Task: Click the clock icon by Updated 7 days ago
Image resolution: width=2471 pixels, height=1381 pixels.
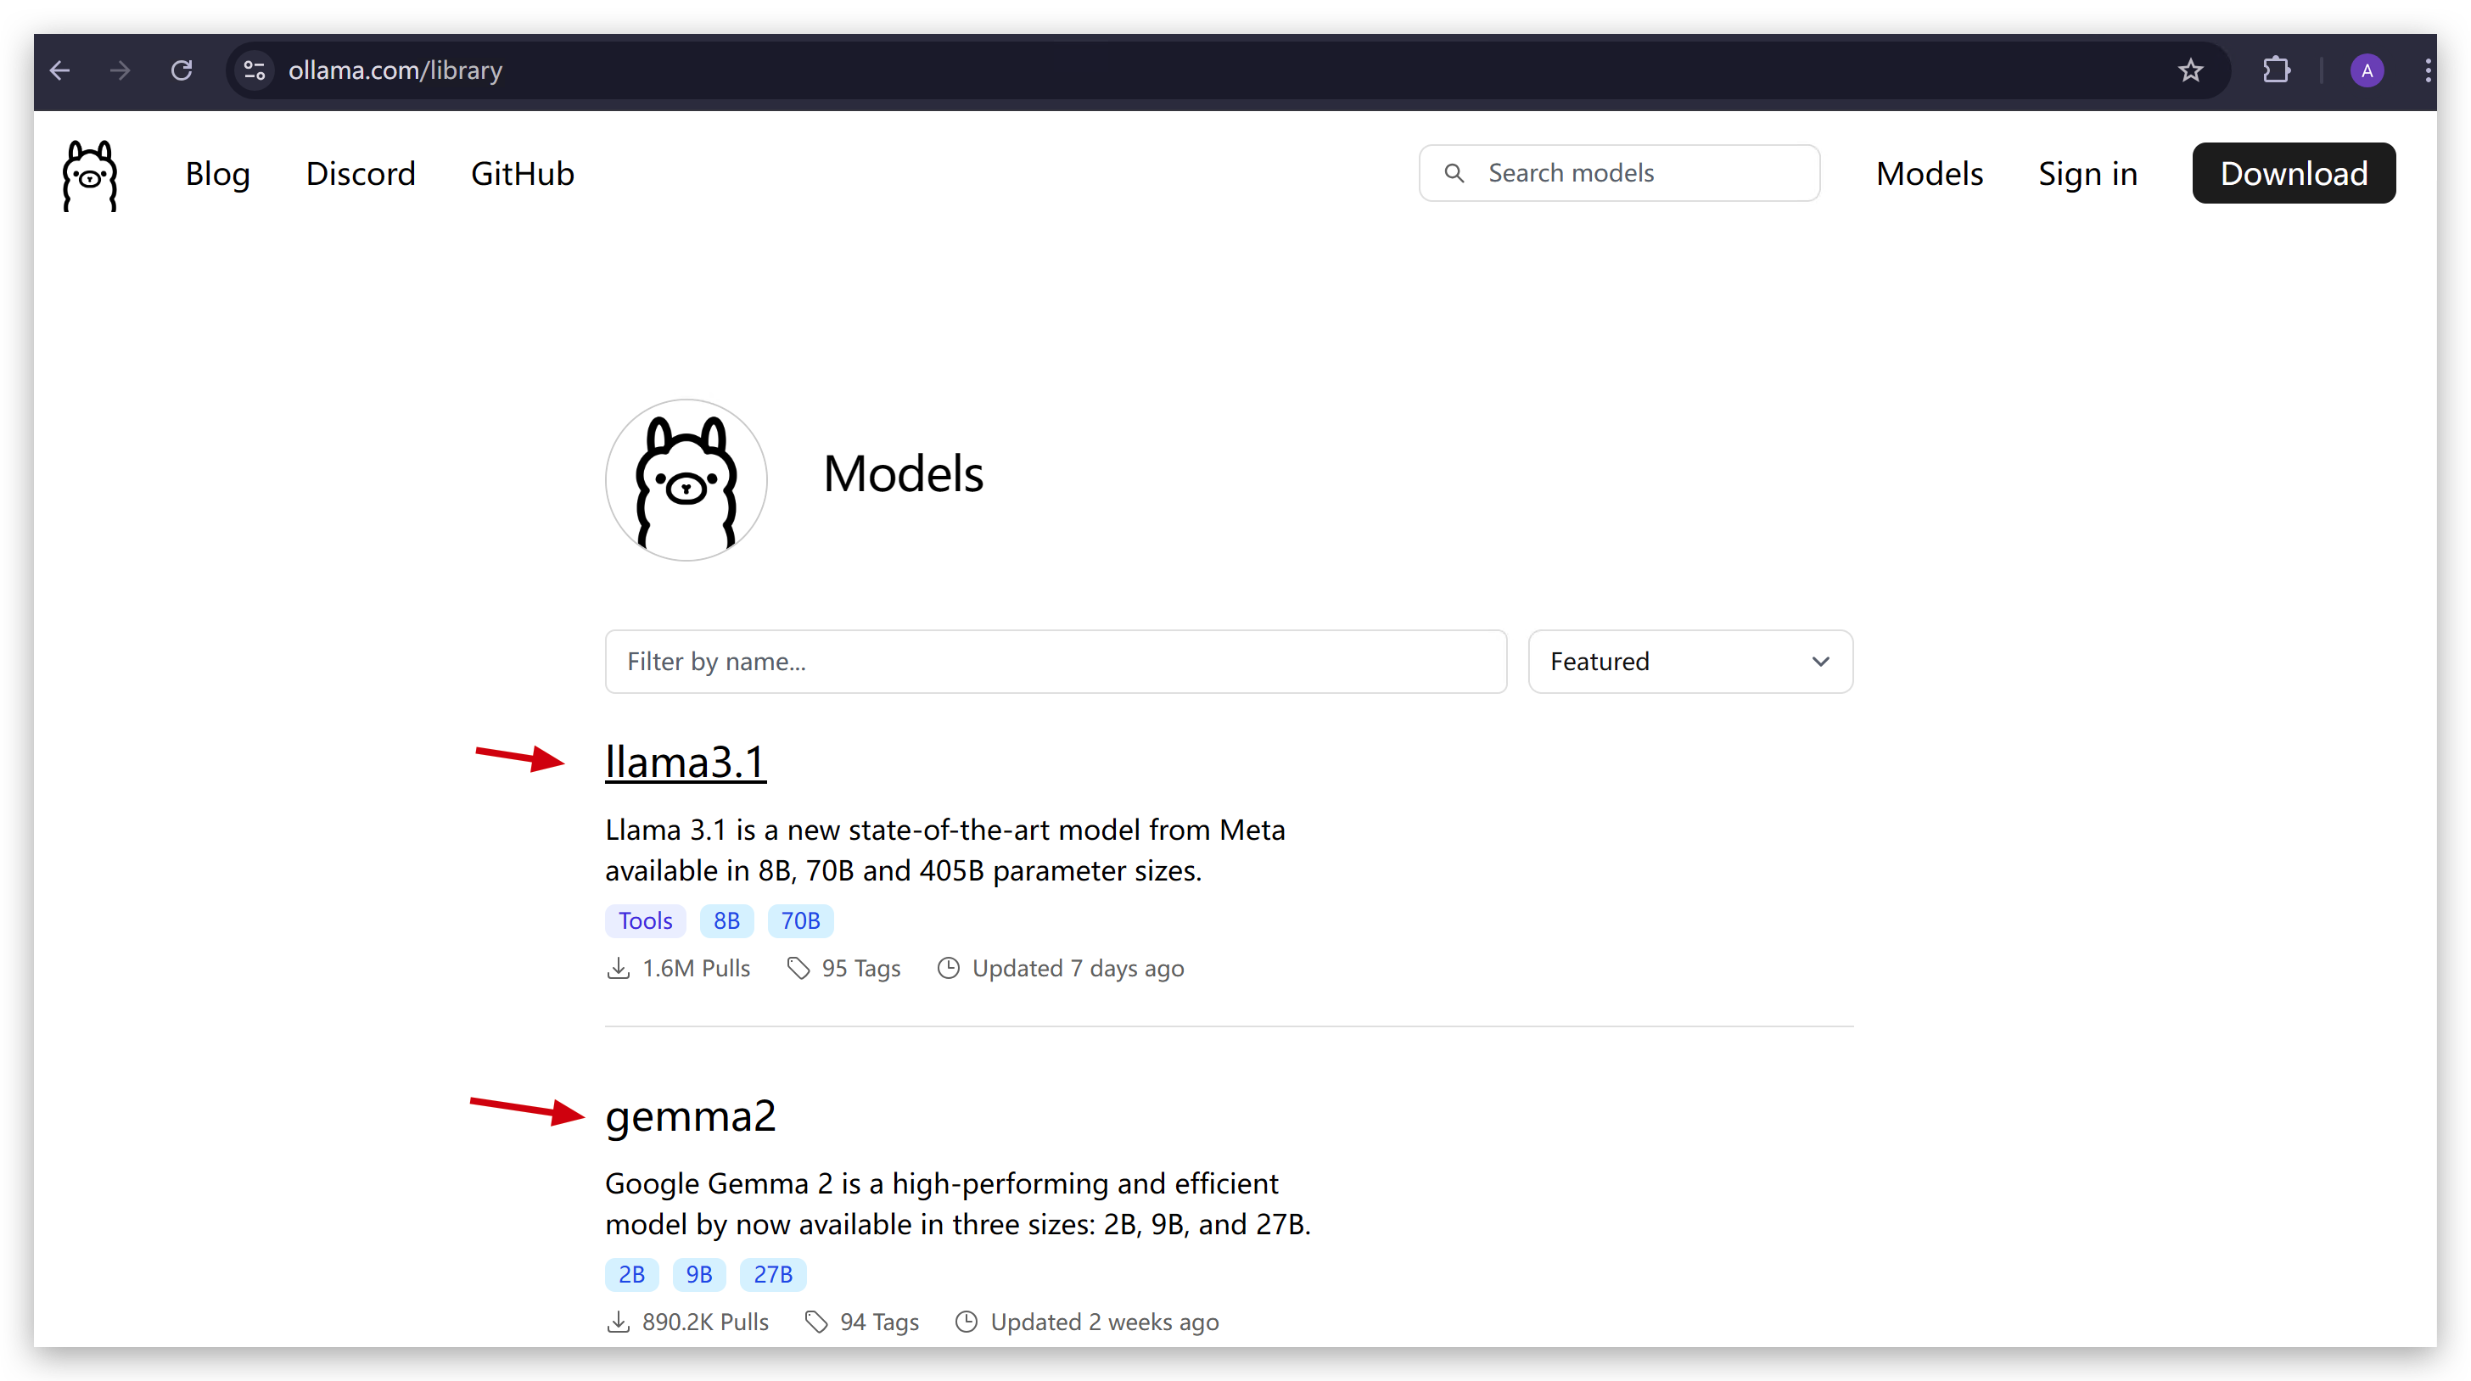Action: coord(948,969)
